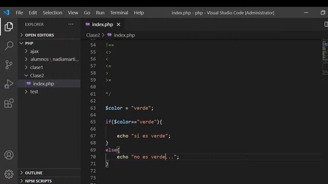This screenshot has width=328, height=184.
Task: Open the Accounts icon in activity bar
Action: (9, 155)
